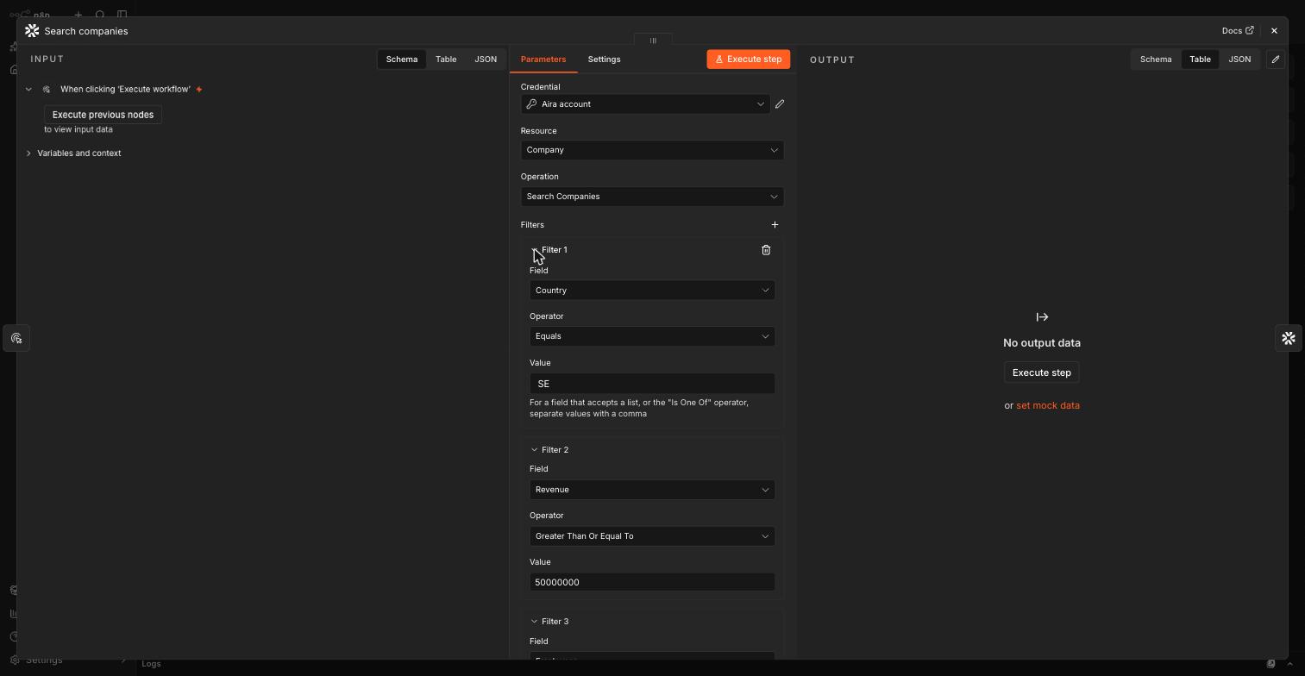
Task: Click the Logs label at bottom
Action: tap(152, 664)
